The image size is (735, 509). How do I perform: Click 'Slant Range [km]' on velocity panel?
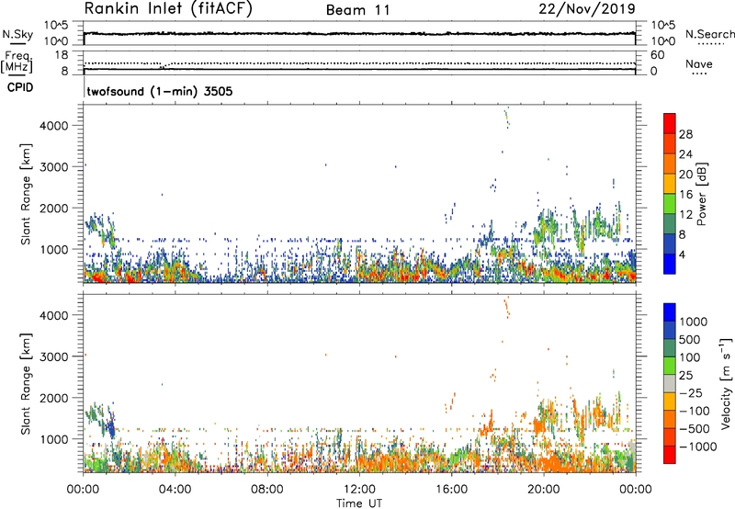coord(26,384)
